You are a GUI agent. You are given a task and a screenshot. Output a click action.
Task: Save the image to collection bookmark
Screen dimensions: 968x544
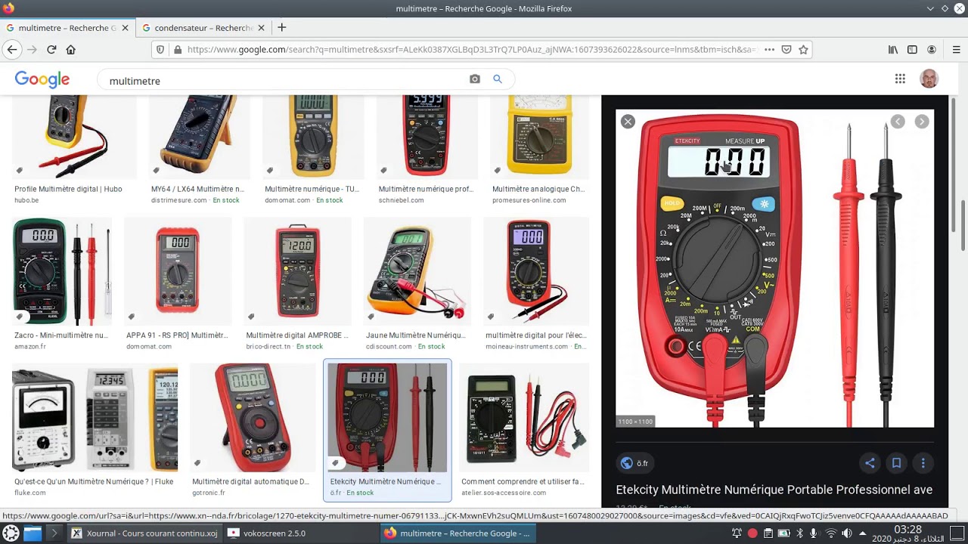tap(896, 463)
